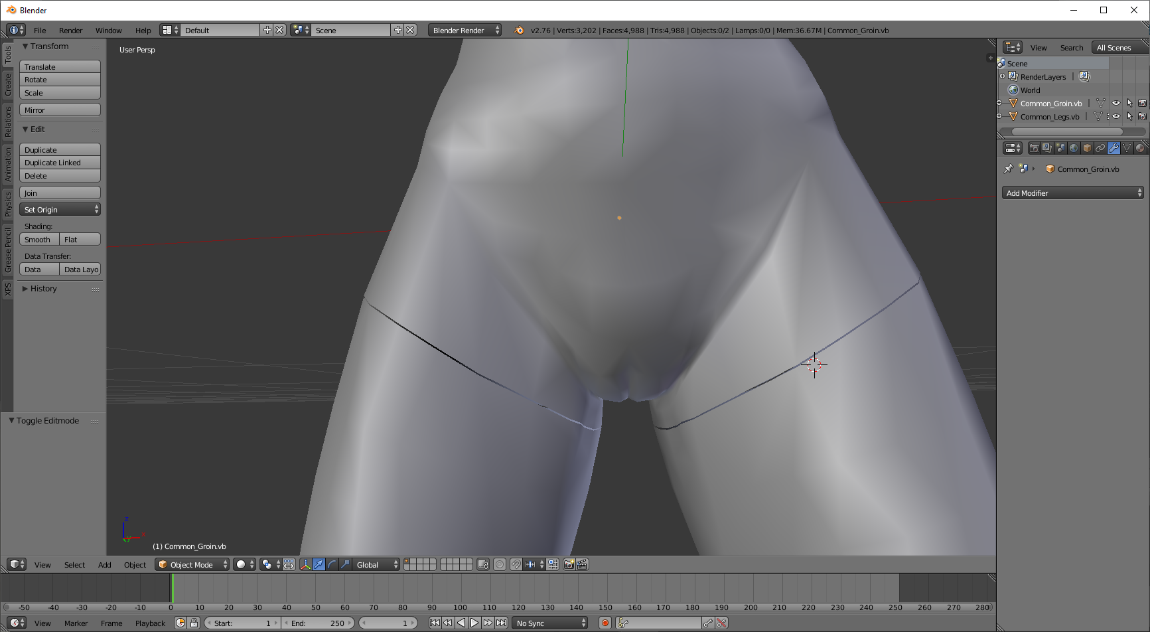This screenshot has height=632, width=1150.
Task: Click the auto-keying record button
Action: pyautogui.click(x=605, y=623)
